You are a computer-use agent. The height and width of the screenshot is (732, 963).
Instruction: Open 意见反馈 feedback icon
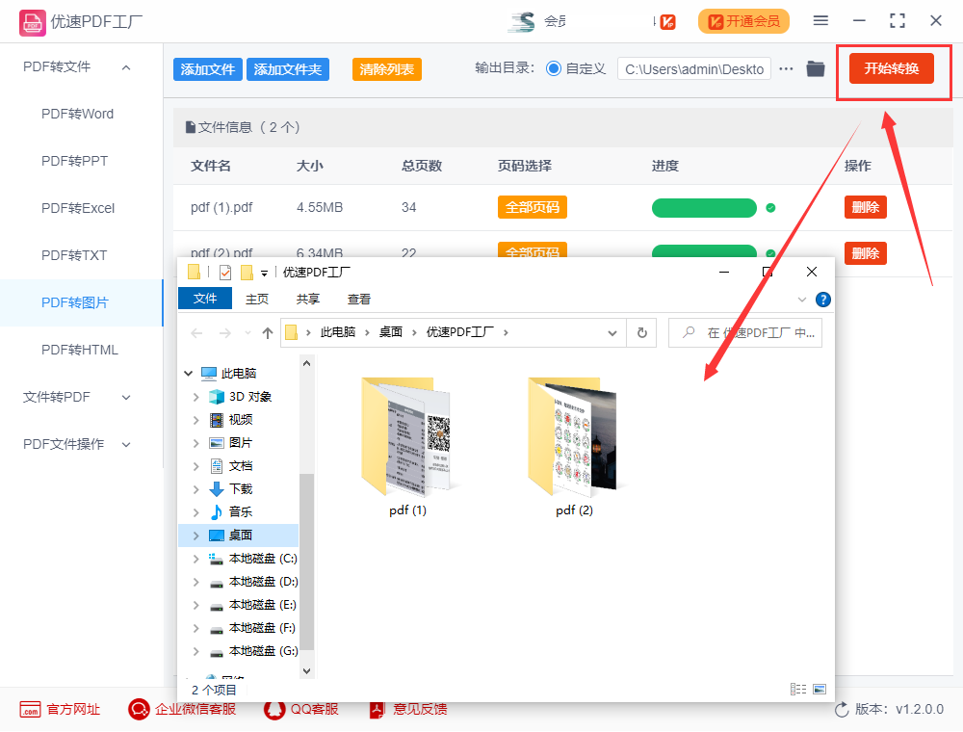[377, 709]
